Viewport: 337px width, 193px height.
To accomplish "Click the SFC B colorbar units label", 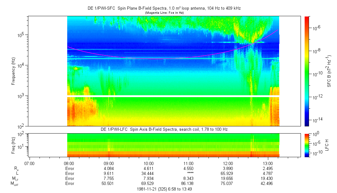I will click(x=329, y=71).
